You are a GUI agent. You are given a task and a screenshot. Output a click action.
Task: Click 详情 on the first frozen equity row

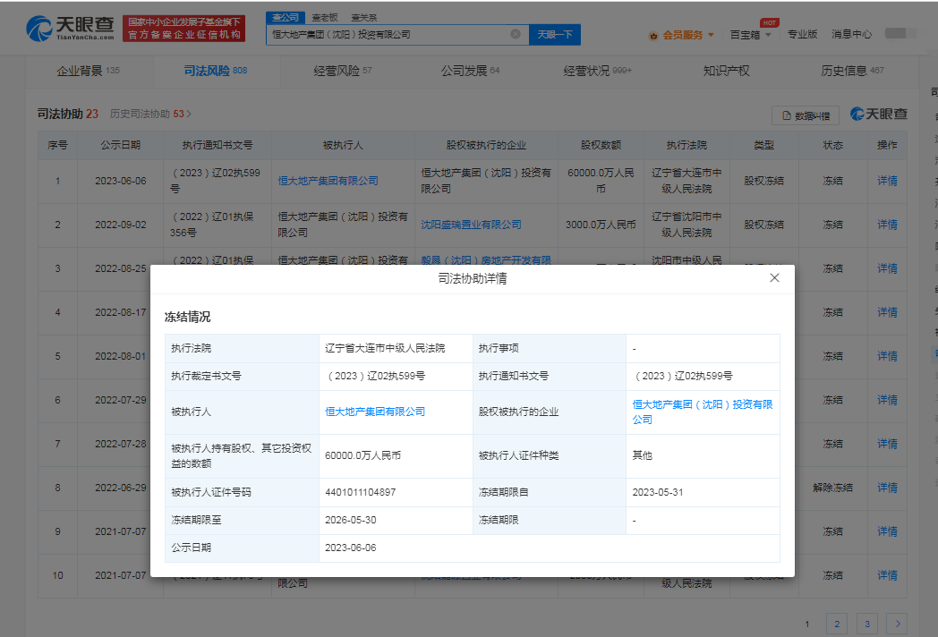pos(886,180)
